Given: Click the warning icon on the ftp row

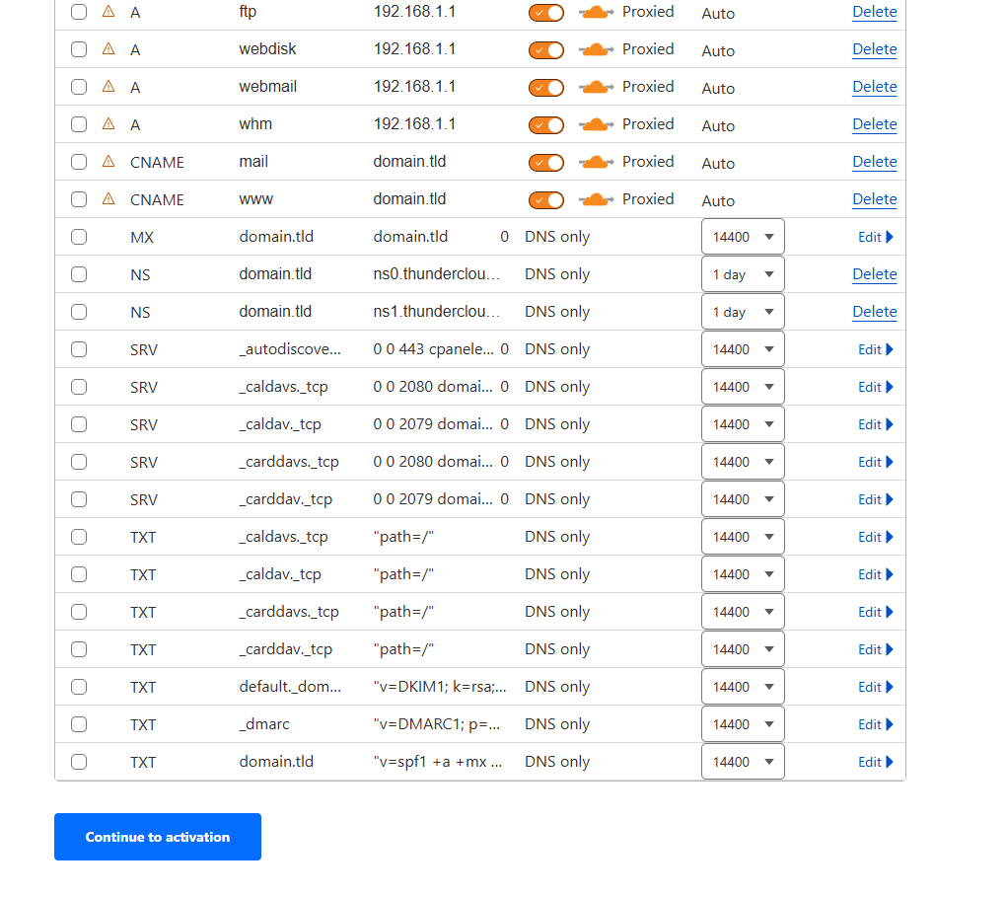Looking at the screenshot, I should [x=108, y=12].
